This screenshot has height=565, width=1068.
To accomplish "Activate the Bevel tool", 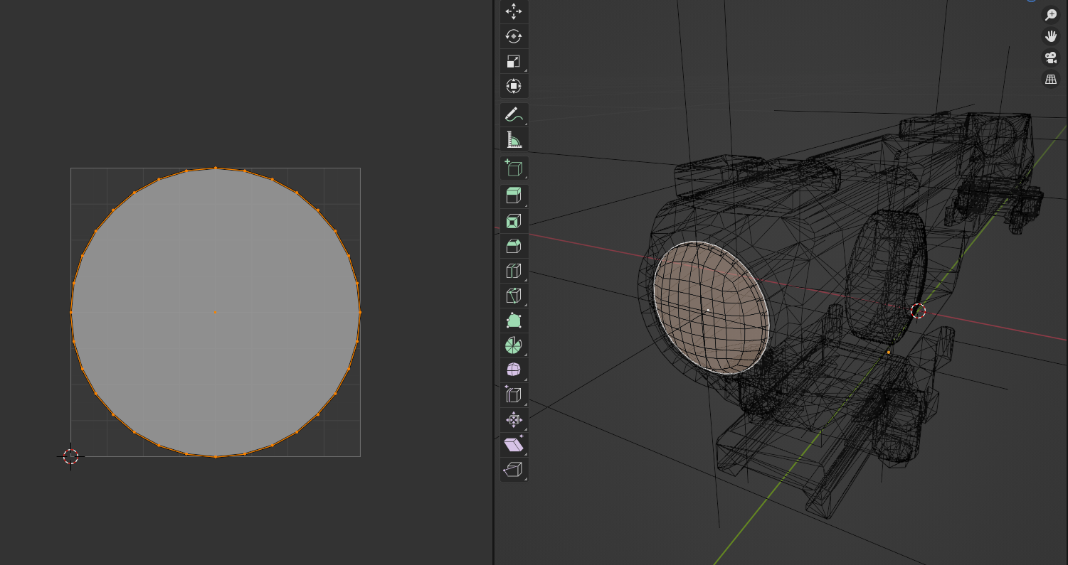I will click(x=514, y=247).
